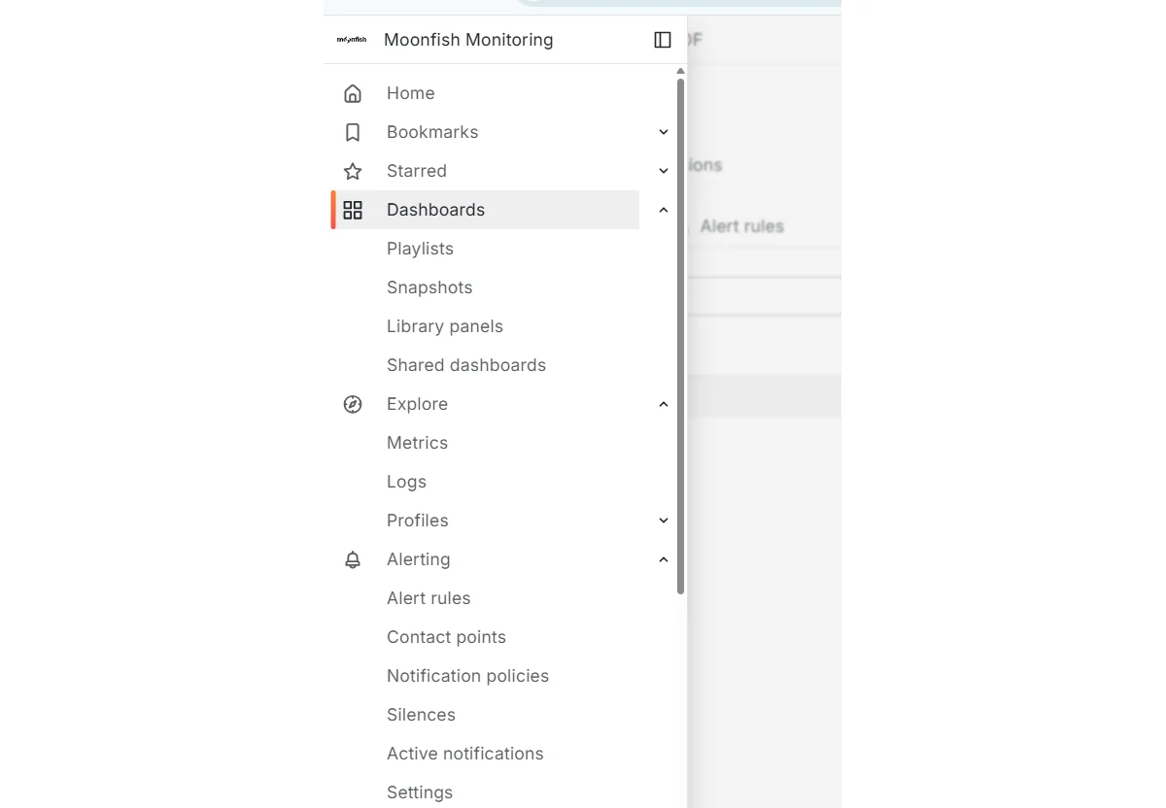
Task: Expand the Profiles submenu
Action: click(663, 520)
